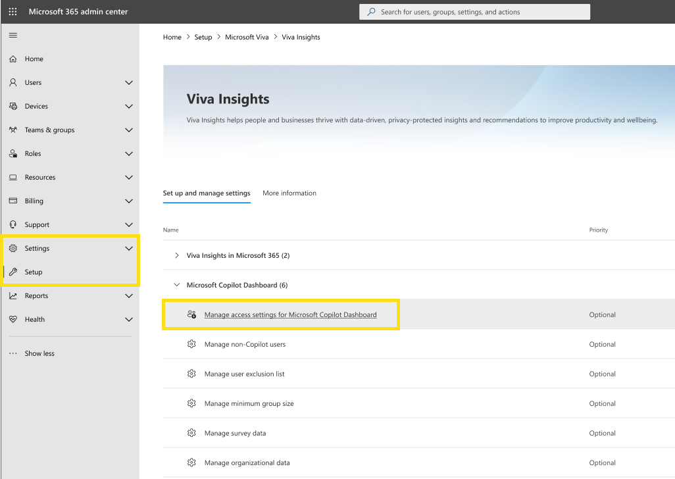
Task: Expand Viva Insights in Microsoft 365 group
Action: (x=176, y=256)
